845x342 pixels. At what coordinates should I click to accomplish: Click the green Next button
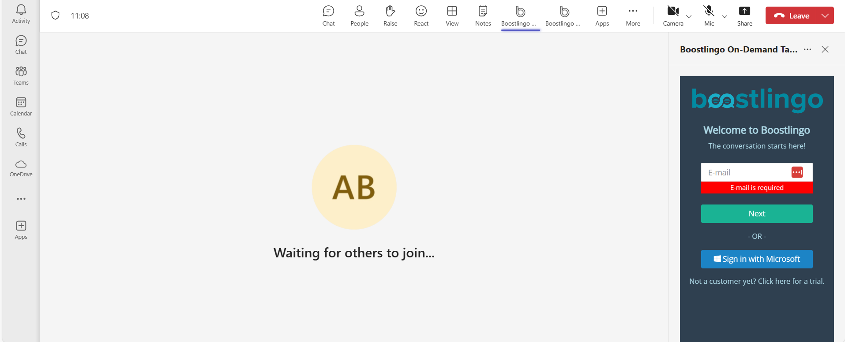pyautogui.click(x=756, y=214)
